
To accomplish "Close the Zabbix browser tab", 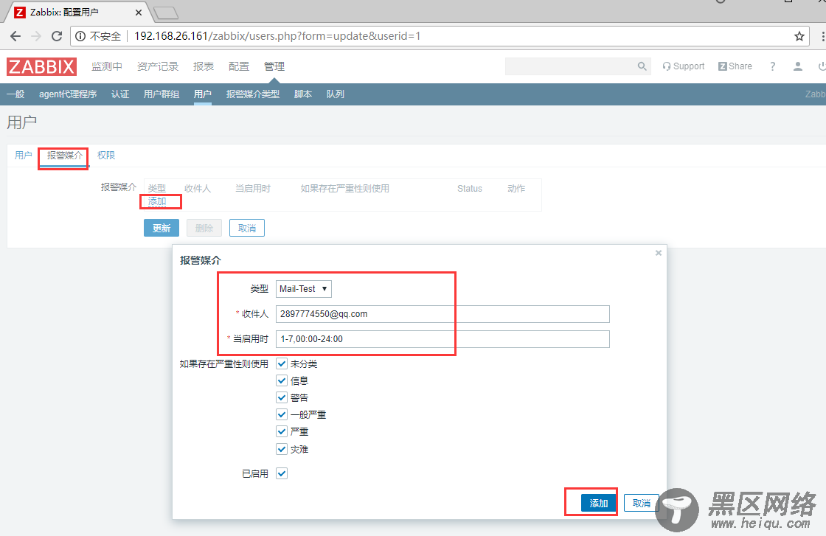I will (x=139, y=12).
